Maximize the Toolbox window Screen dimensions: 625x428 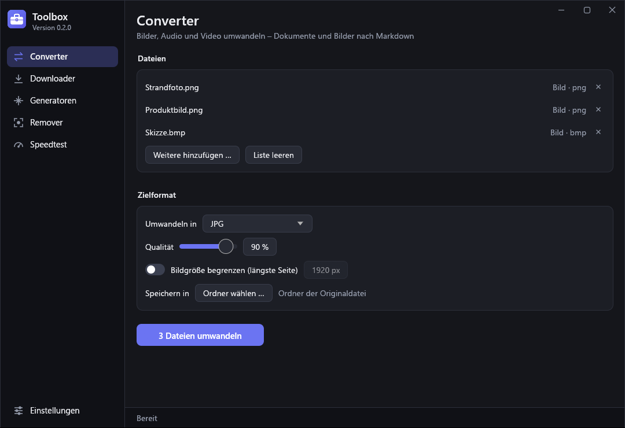click(587, 10)
